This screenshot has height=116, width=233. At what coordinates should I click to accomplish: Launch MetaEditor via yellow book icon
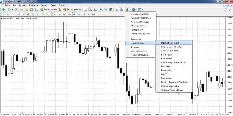[x=60, y=10]
